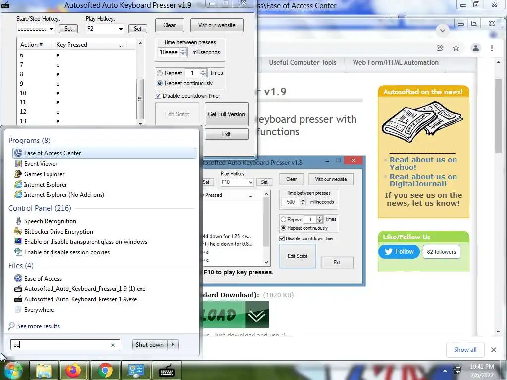Image resolution: width=507 pixels, height=380 pixels.
Task: Click the Chrome share page icon
Action: tap(440, 48)
